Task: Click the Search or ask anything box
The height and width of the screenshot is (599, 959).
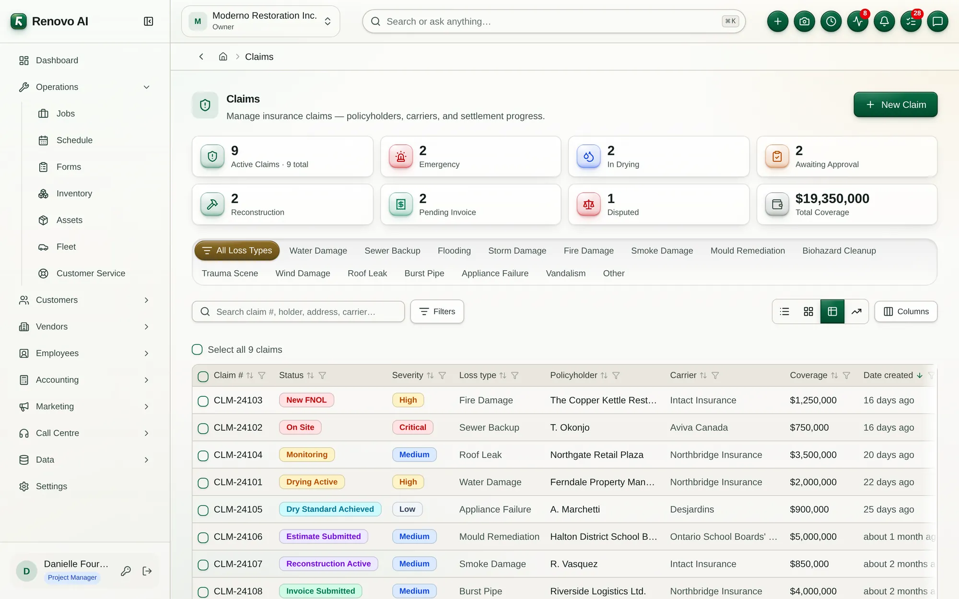Action: coord(554,22)
